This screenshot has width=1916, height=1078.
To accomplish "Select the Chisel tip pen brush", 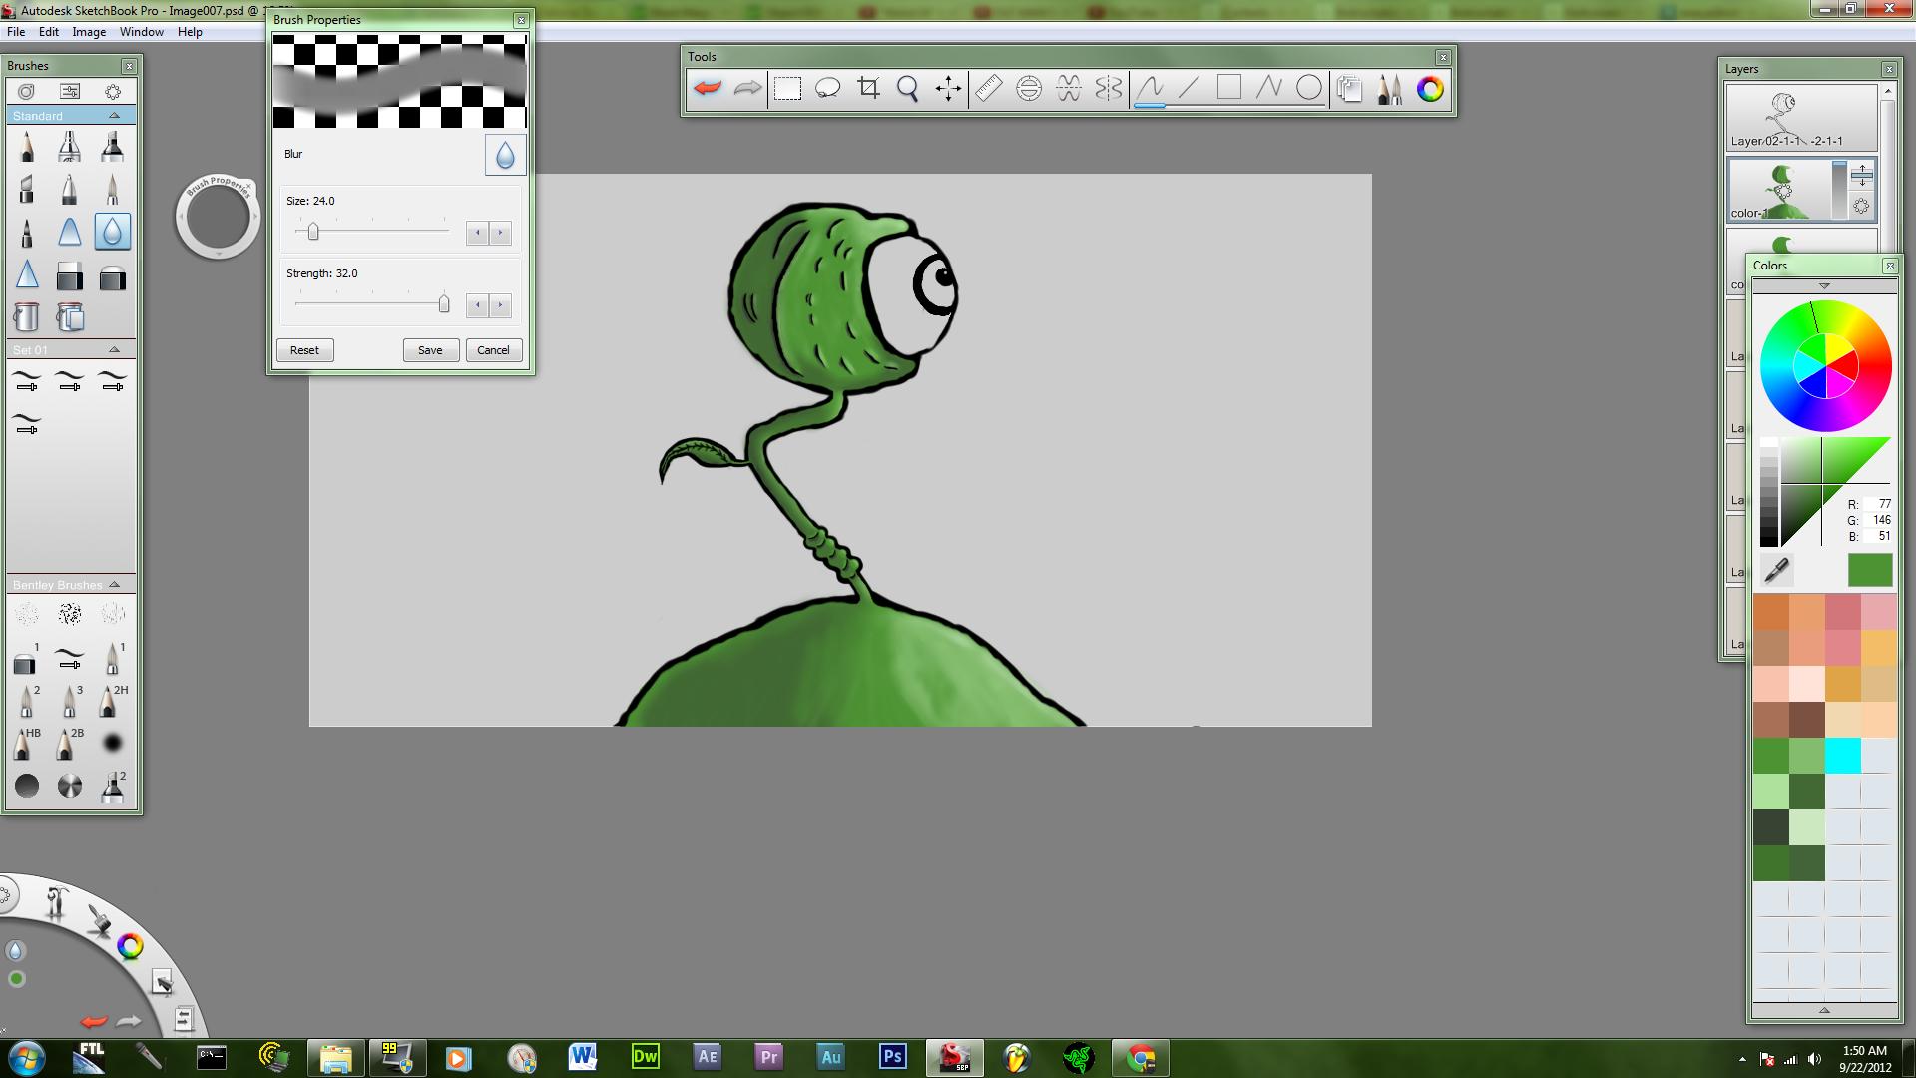I will pyautogui.click(x=27, y=189).
